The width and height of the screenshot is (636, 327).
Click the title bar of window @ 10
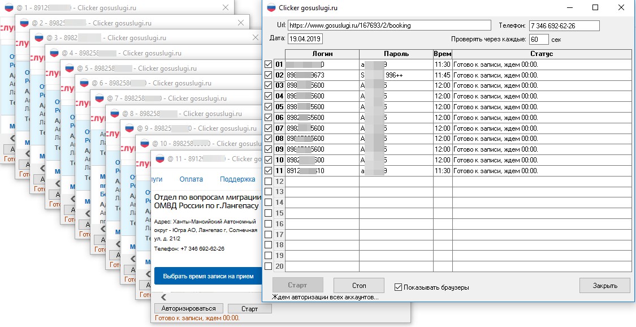pos(199,144)
